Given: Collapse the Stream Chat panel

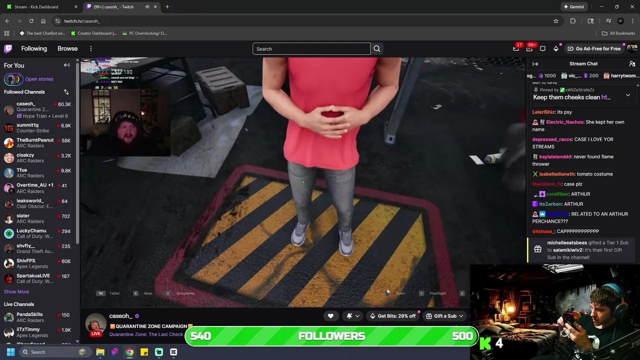Looking at the screenshot, I should (535, 64).
